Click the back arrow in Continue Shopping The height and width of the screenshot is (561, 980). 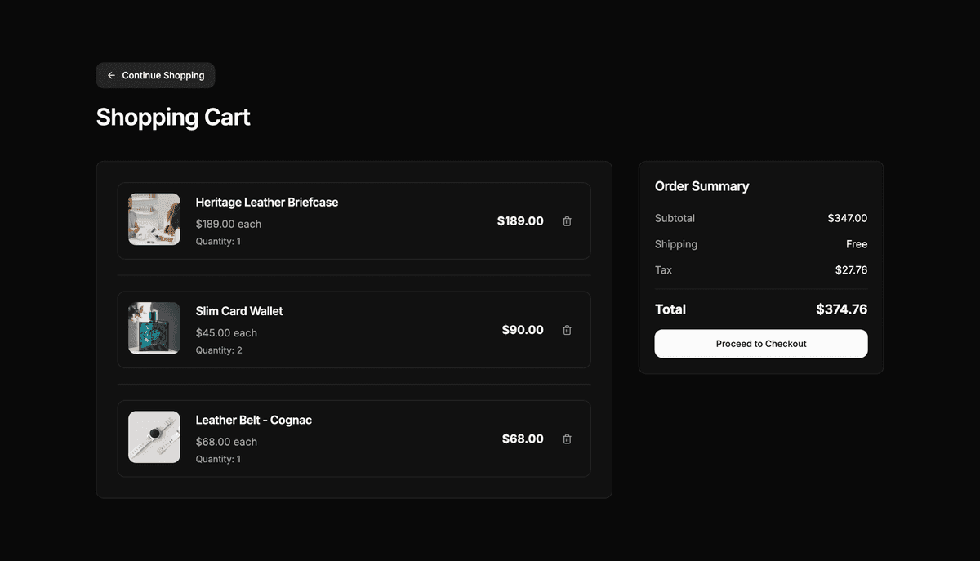coord(111,75)
